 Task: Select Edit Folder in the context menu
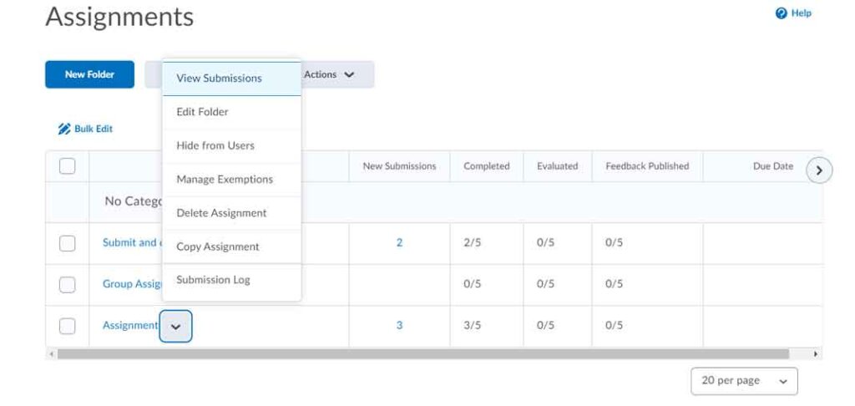[x=203, y=112]
